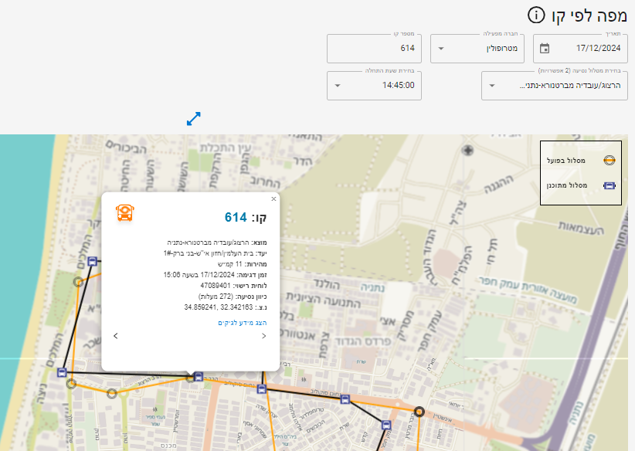Click the date field showing 17/12/2024

point(580,49)
